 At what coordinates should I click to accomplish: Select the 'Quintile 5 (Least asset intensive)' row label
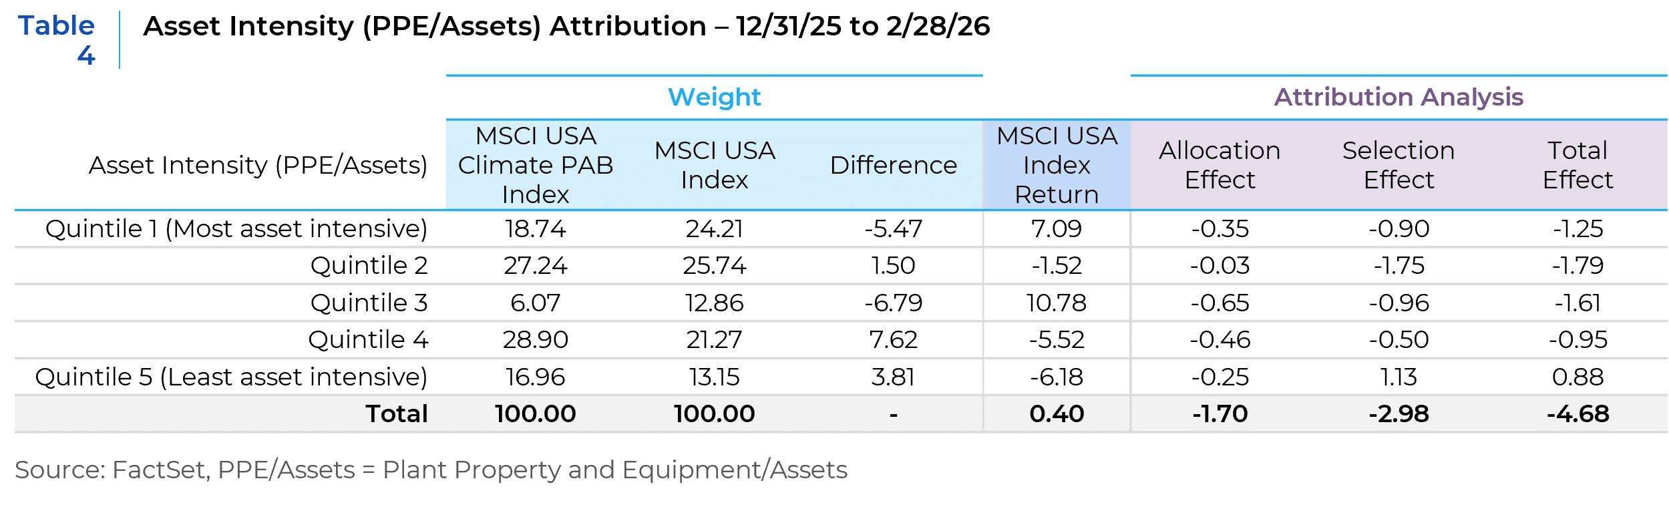pyautogui.click(x=231, y=377)
